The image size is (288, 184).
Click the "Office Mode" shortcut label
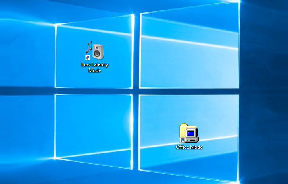pyautogui.click(x=189, y=147)
